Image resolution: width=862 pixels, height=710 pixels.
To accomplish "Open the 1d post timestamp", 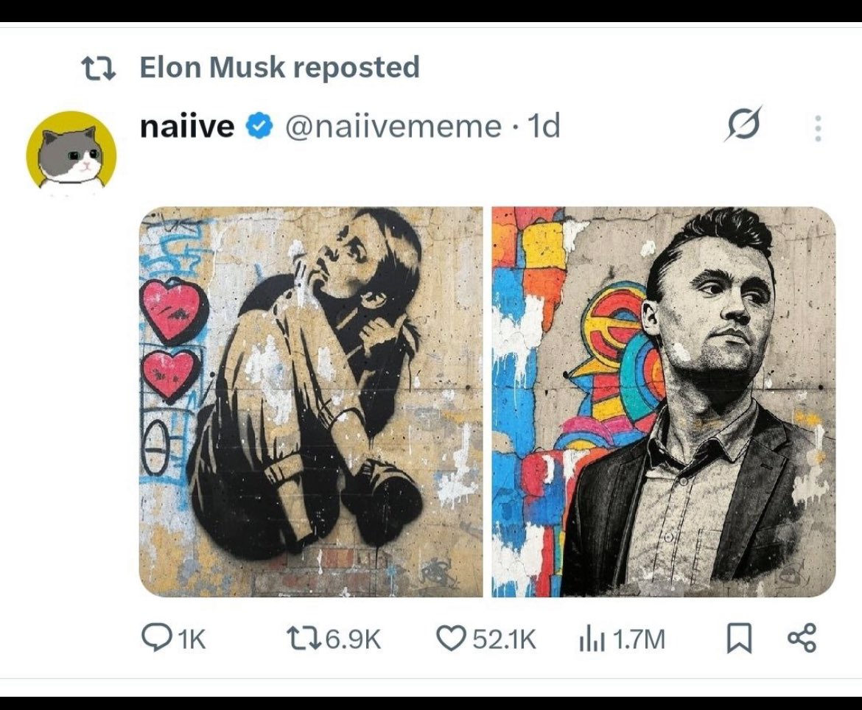I will point(543,126).
